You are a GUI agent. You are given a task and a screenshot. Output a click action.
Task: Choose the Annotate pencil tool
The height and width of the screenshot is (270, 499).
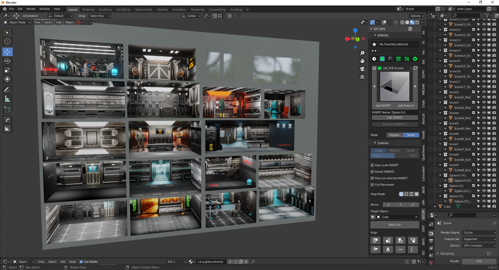(x=7, y=90)
